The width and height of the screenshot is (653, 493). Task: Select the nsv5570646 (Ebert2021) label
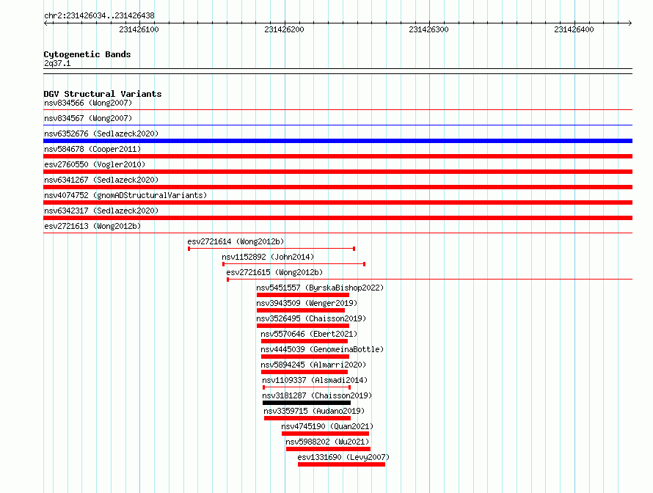pos(309,334)
